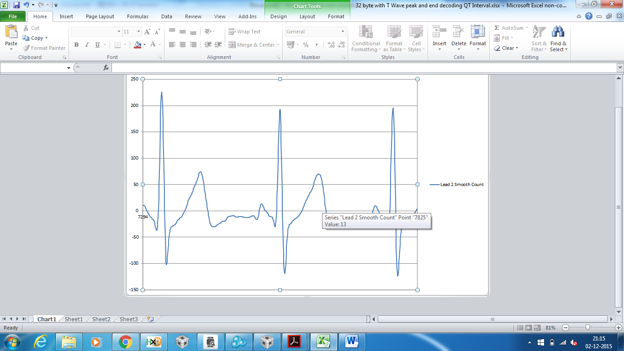Open the Page Layout ribbon tab
This screenshot has height=351, width=624.
coord(100,16)
